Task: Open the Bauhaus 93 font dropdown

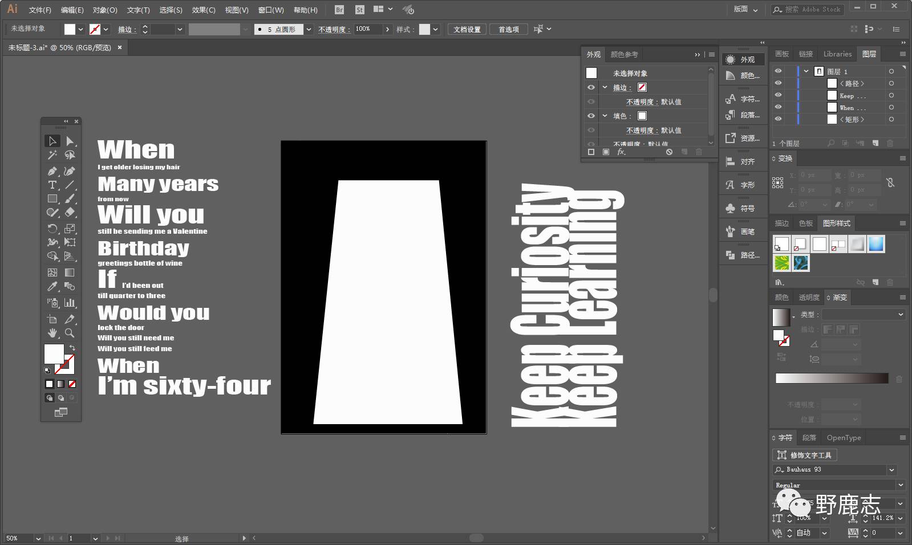Action: [891, 470]
